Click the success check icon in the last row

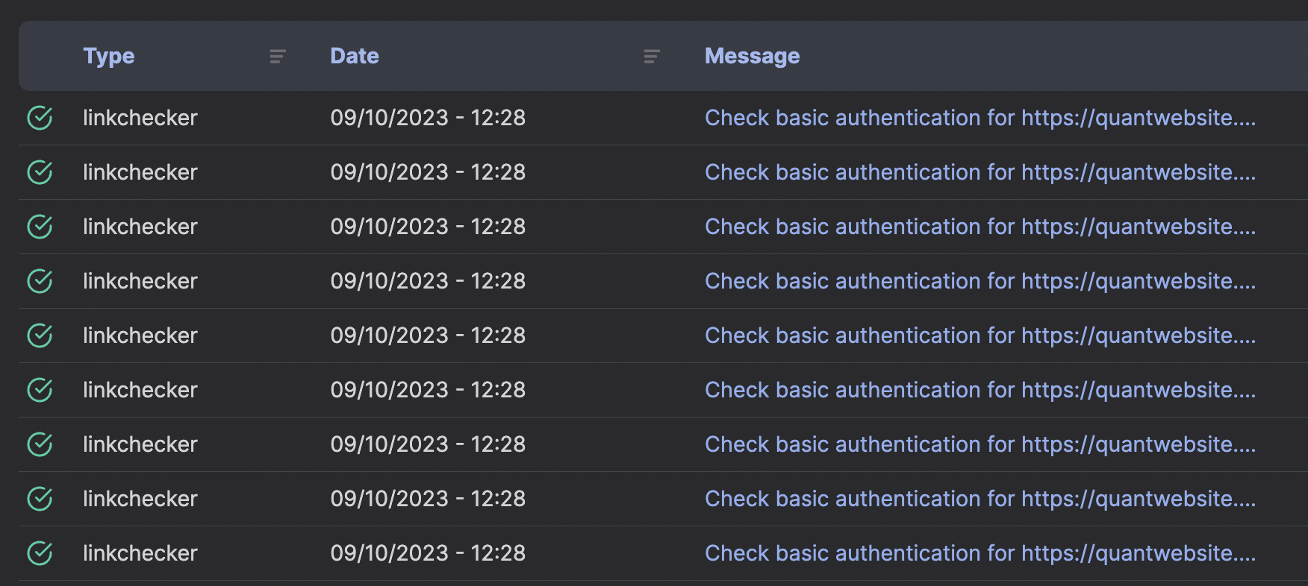40,553
